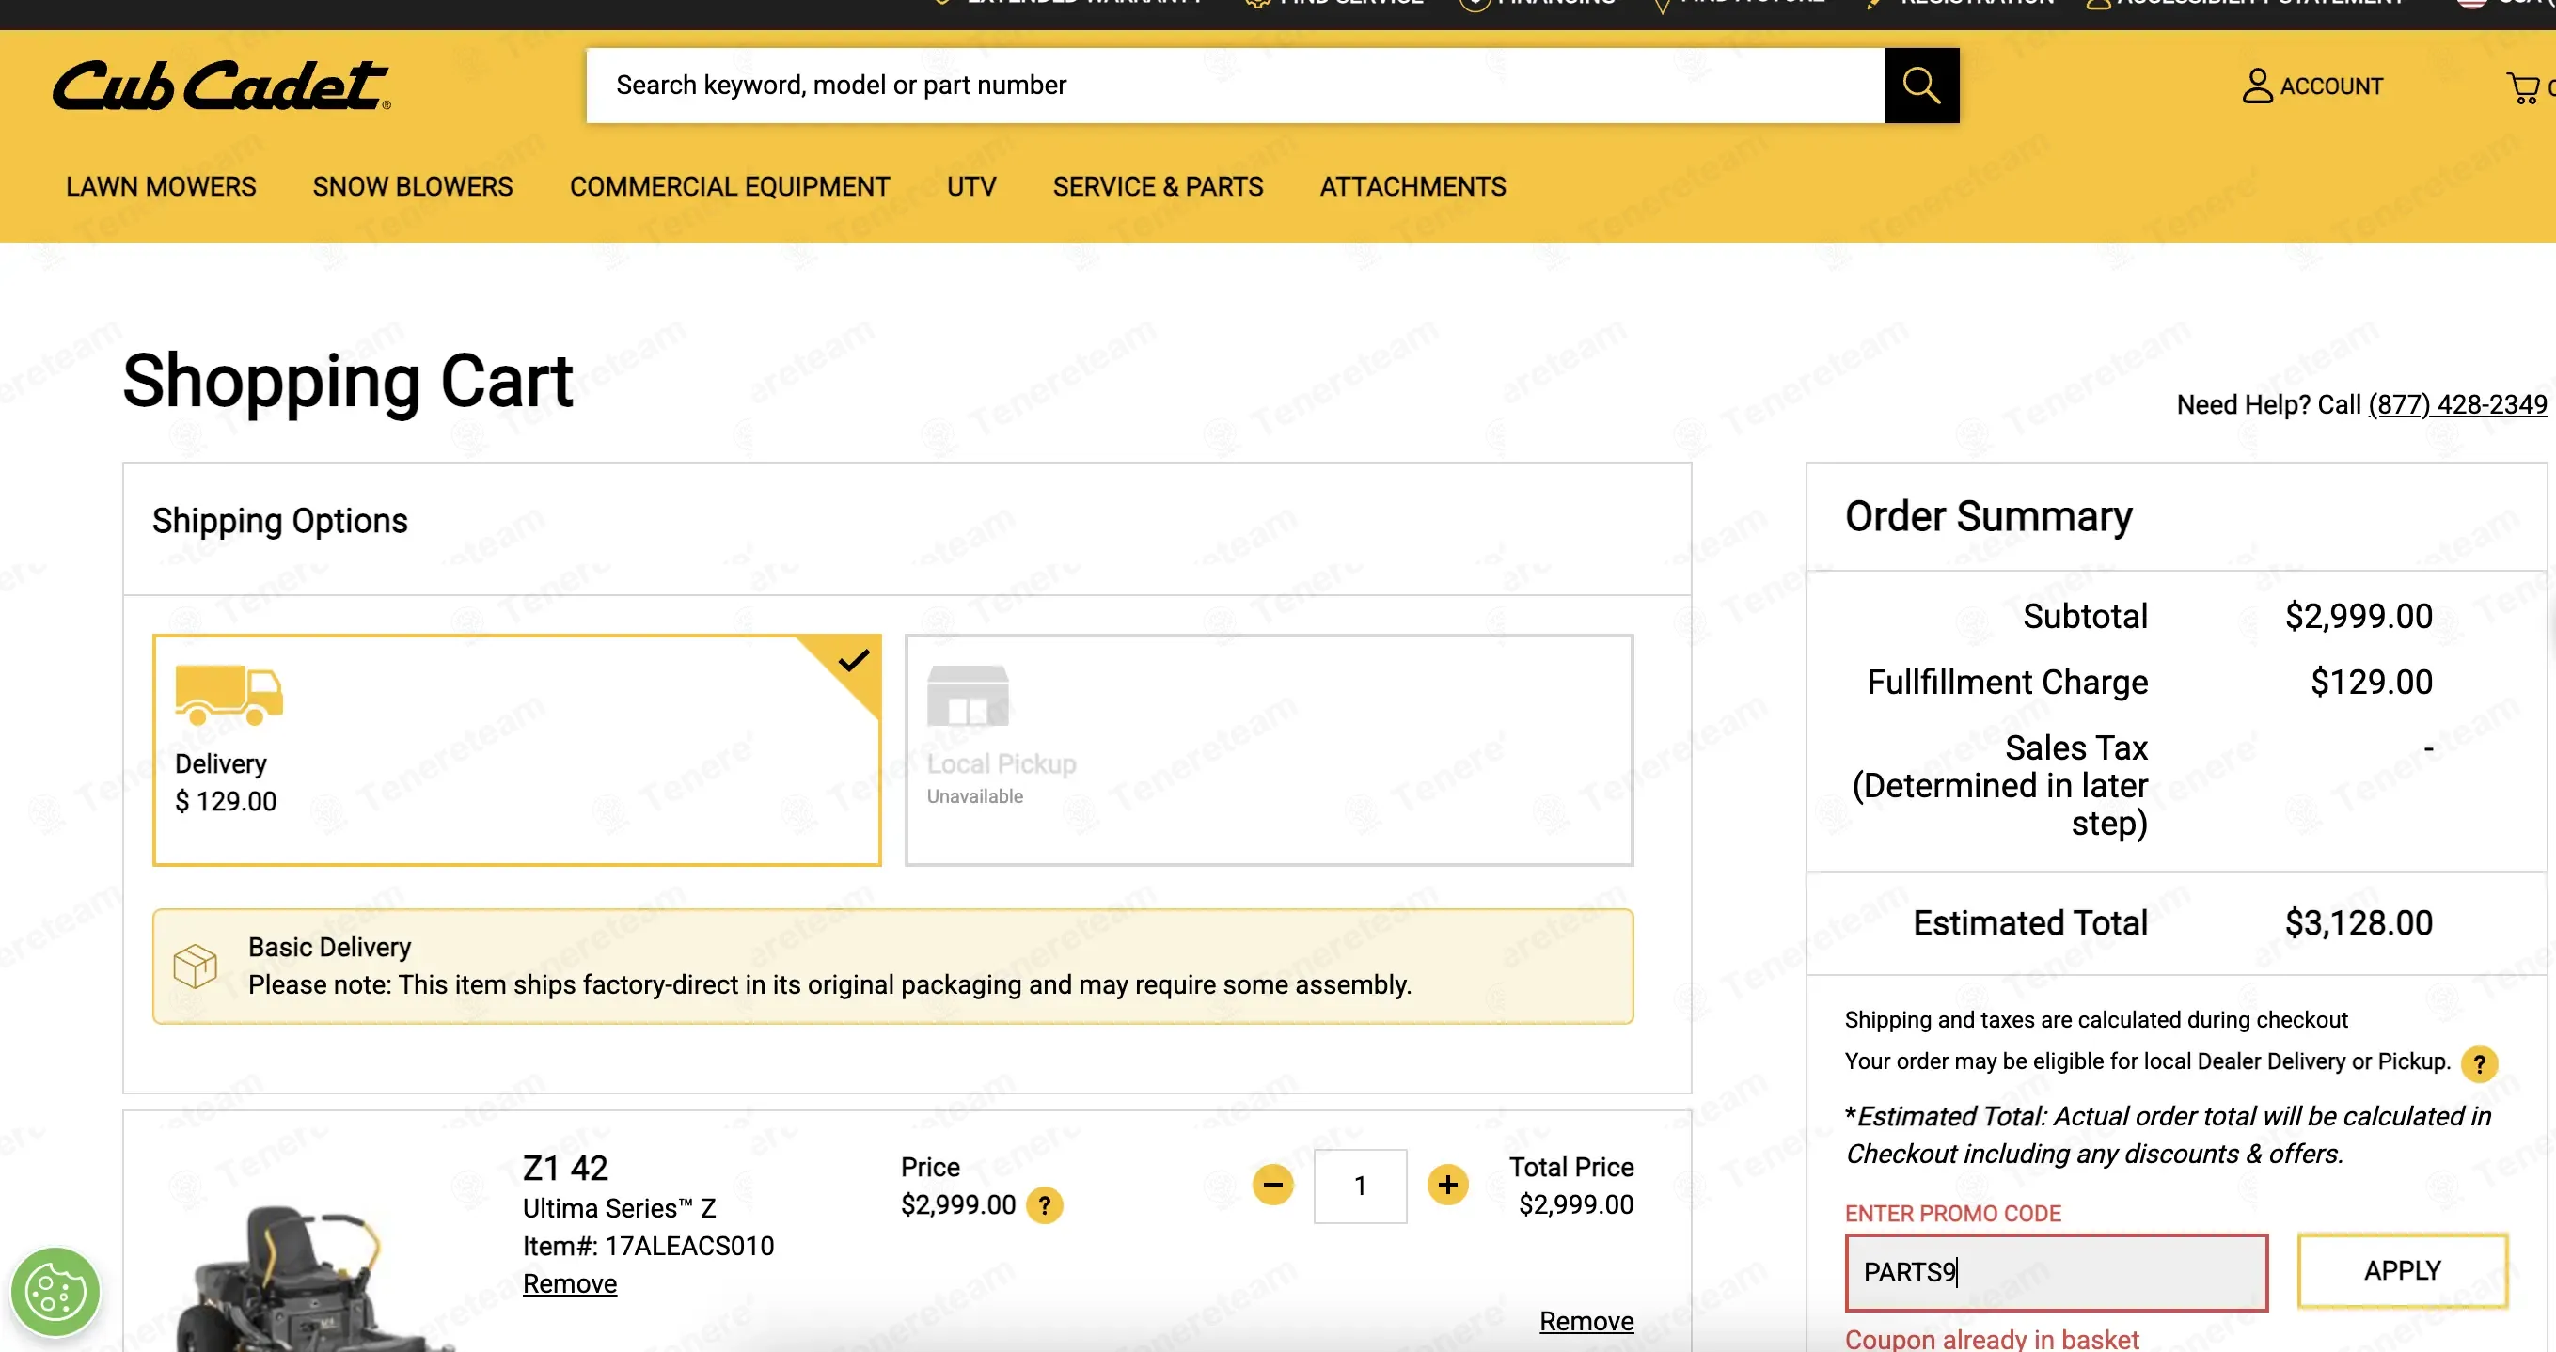Click the 'ENTER PROMO CODE' label
This screenshot has width=2556, height=1352.
(x=1952, y=1213)
